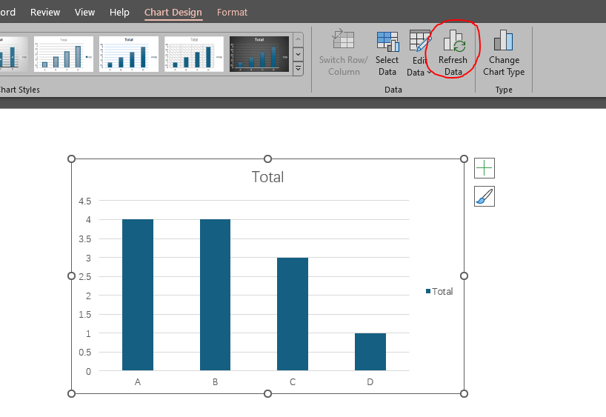Image resolution: width=606 pixels, height=417 pixels.
Task: Click the bottom-center chart sizing handle
Action: (268, 394)
